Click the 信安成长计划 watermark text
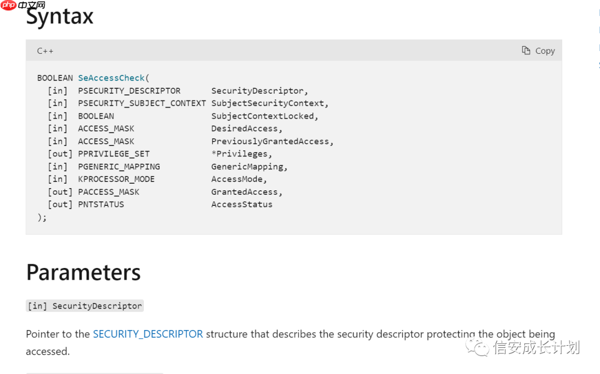Image resolution: width=600 pixels, height=374 pixels. 537,348
